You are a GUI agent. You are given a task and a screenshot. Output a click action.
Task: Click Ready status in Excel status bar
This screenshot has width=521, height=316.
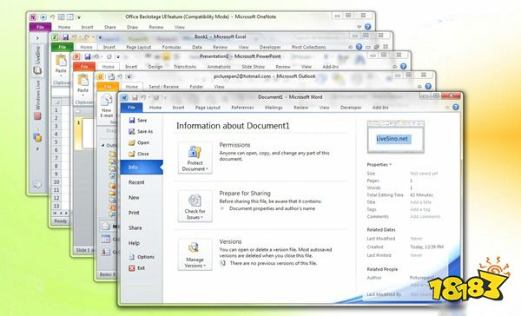tap(61, 221)
